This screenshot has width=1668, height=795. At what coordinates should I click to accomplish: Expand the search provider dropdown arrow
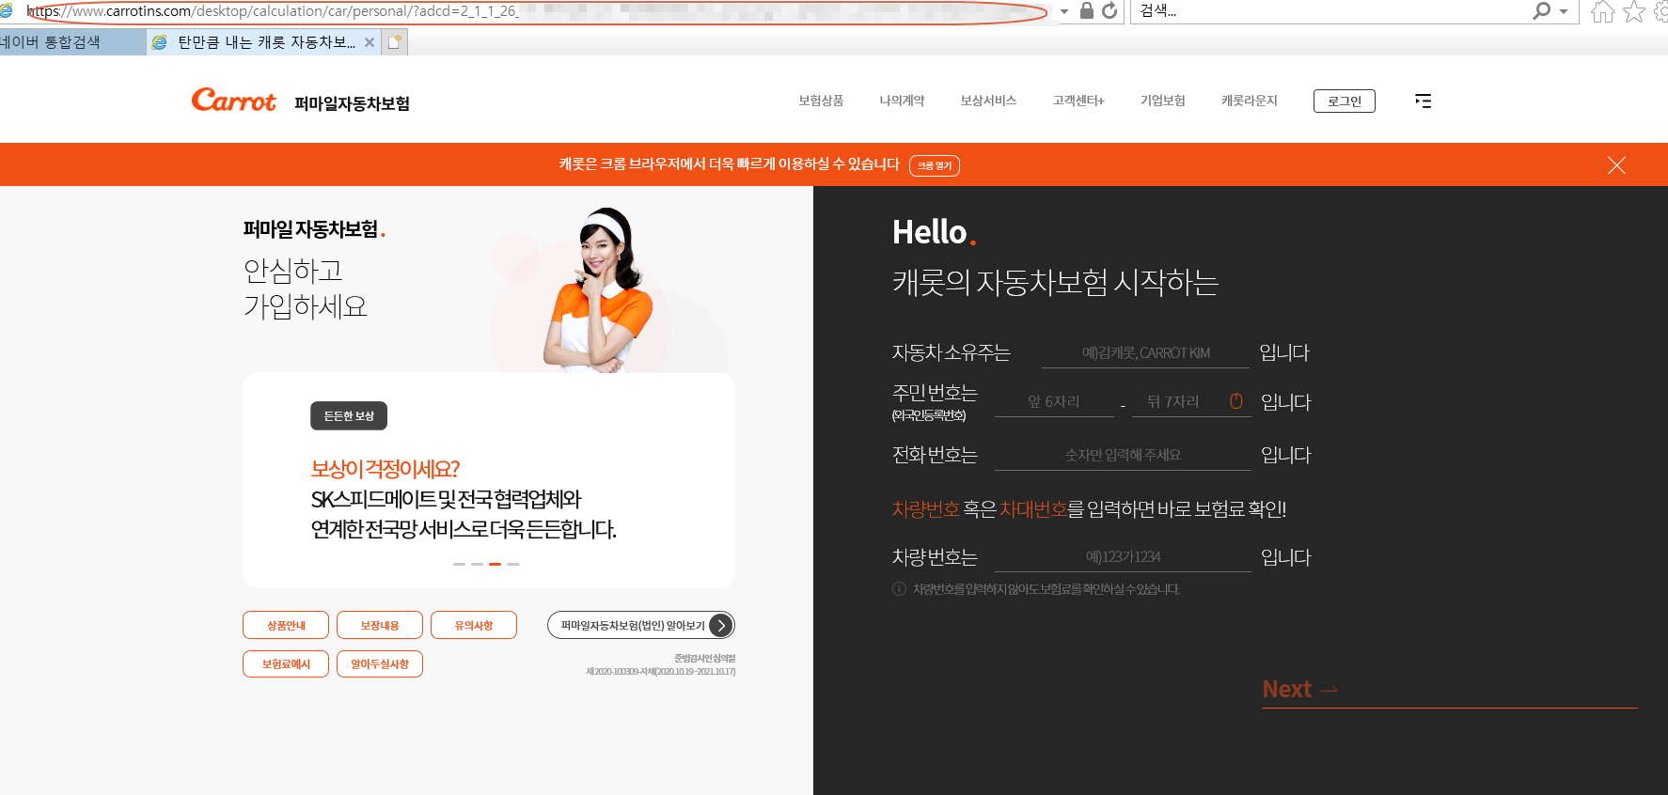[1564, 11]
